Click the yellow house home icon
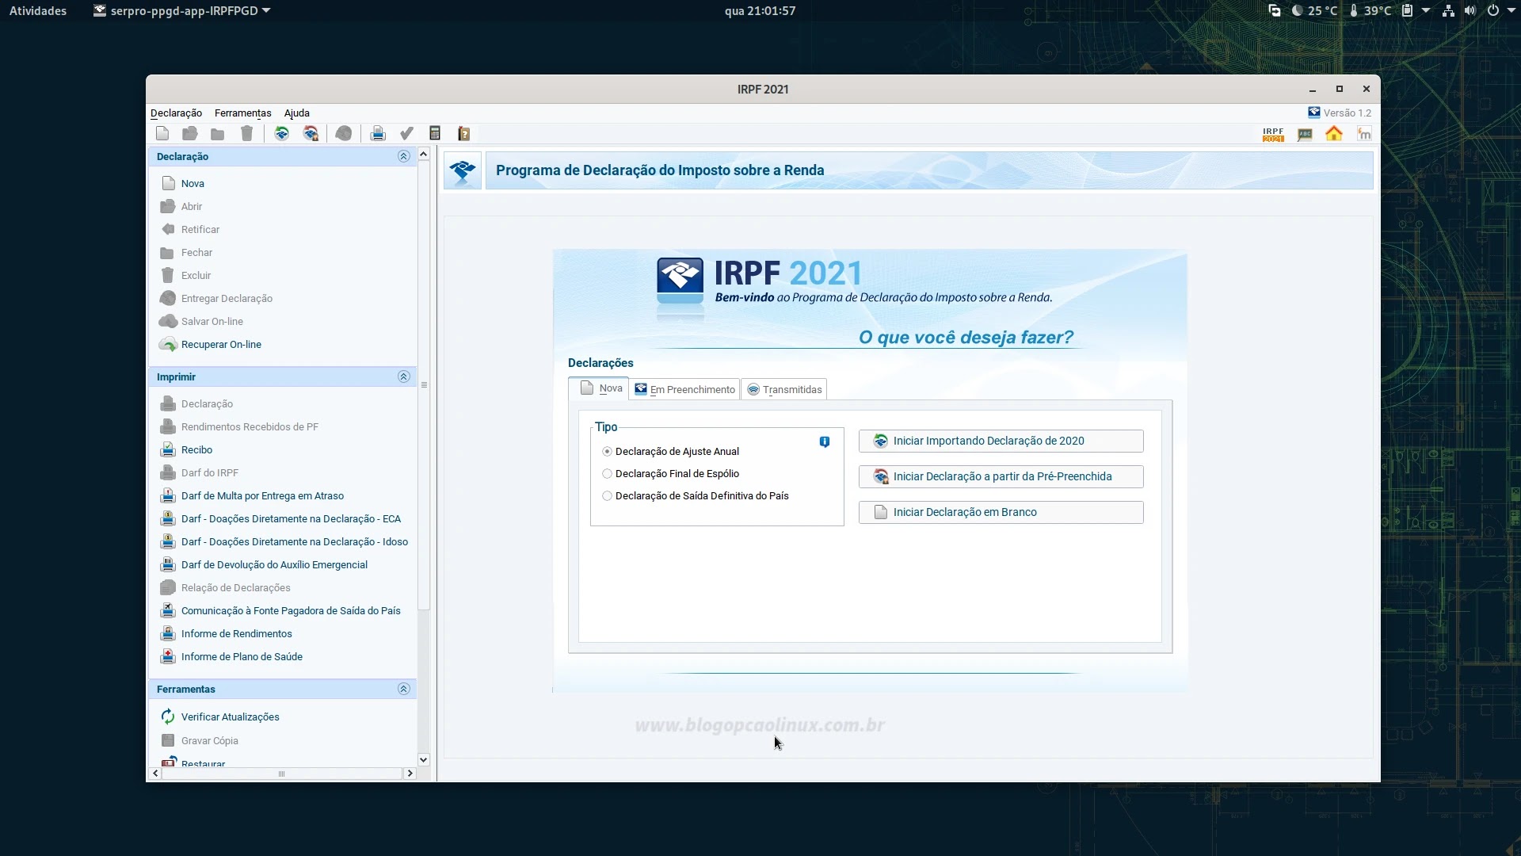 [x=1334, y=133]
